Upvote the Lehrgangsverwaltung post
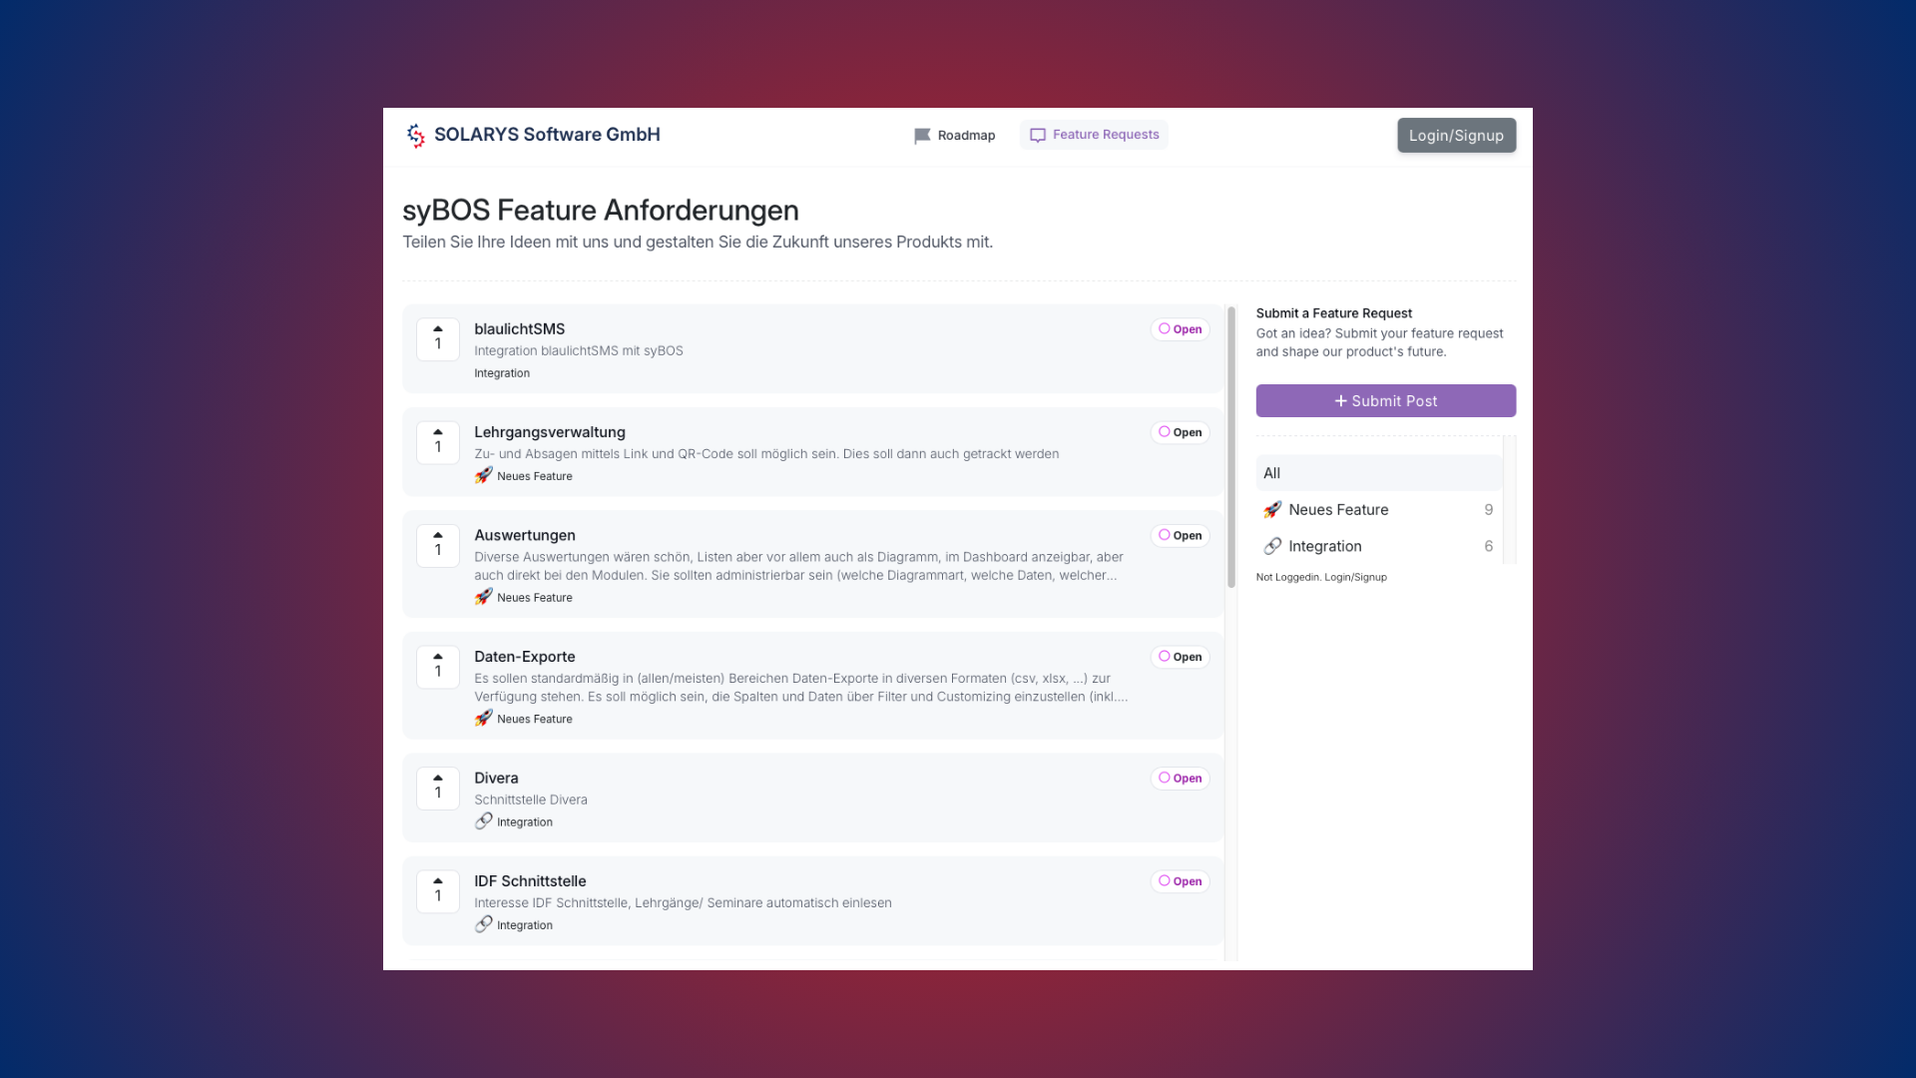The image size is (1916, 1078). pos(438,441)
